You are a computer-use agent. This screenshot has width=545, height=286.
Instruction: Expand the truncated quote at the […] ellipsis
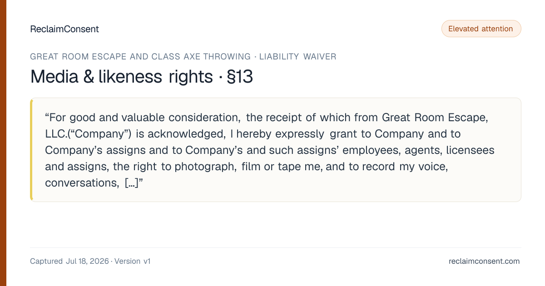click(x=134, y=183)
